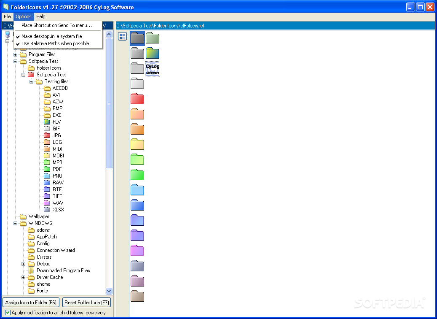This screenshot has width=437, height=319.
Task: Choose the yellow folder icon
Action: coord(137,144)
